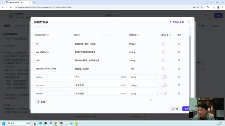Click the info icon beside 是否必要
The image size is (225, 126).
point(170,35)
